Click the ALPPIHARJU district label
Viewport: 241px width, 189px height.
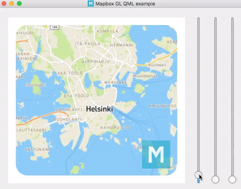96,62
